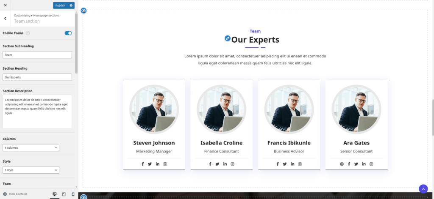Click the scroll-to-top arrow button
The height and width of the screenshot is (199, 434).
423,189
